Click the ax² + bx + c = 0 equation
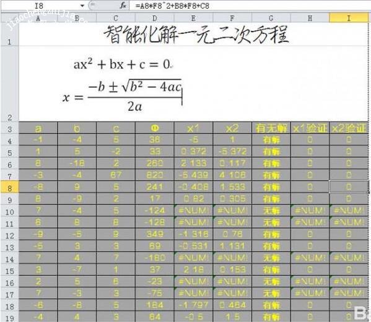The height and width of the screenshot is (322, 371). point(123,64)
